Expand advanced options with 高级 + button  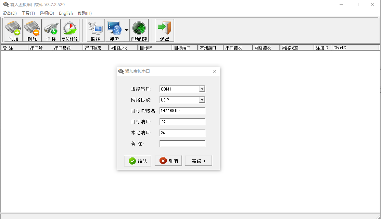tap(199, 161)
